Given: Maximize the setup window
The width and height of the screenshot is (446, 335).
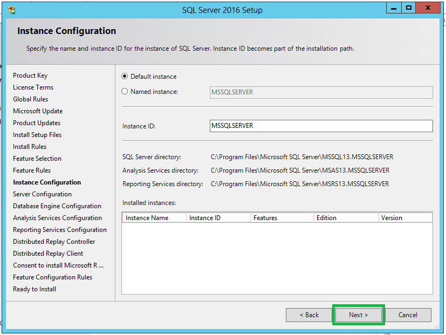Looking at the screenshot, I should [408, 8].
